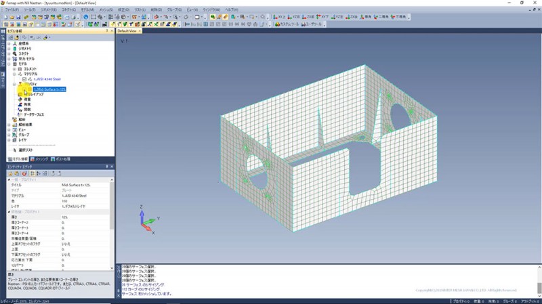
Task: Collapse the モデル tree node
Action: pos(9,64)
